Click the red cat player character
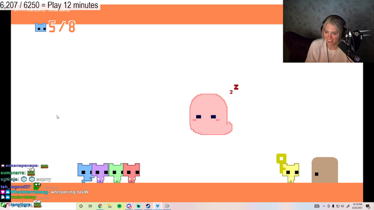 [131, 173]
